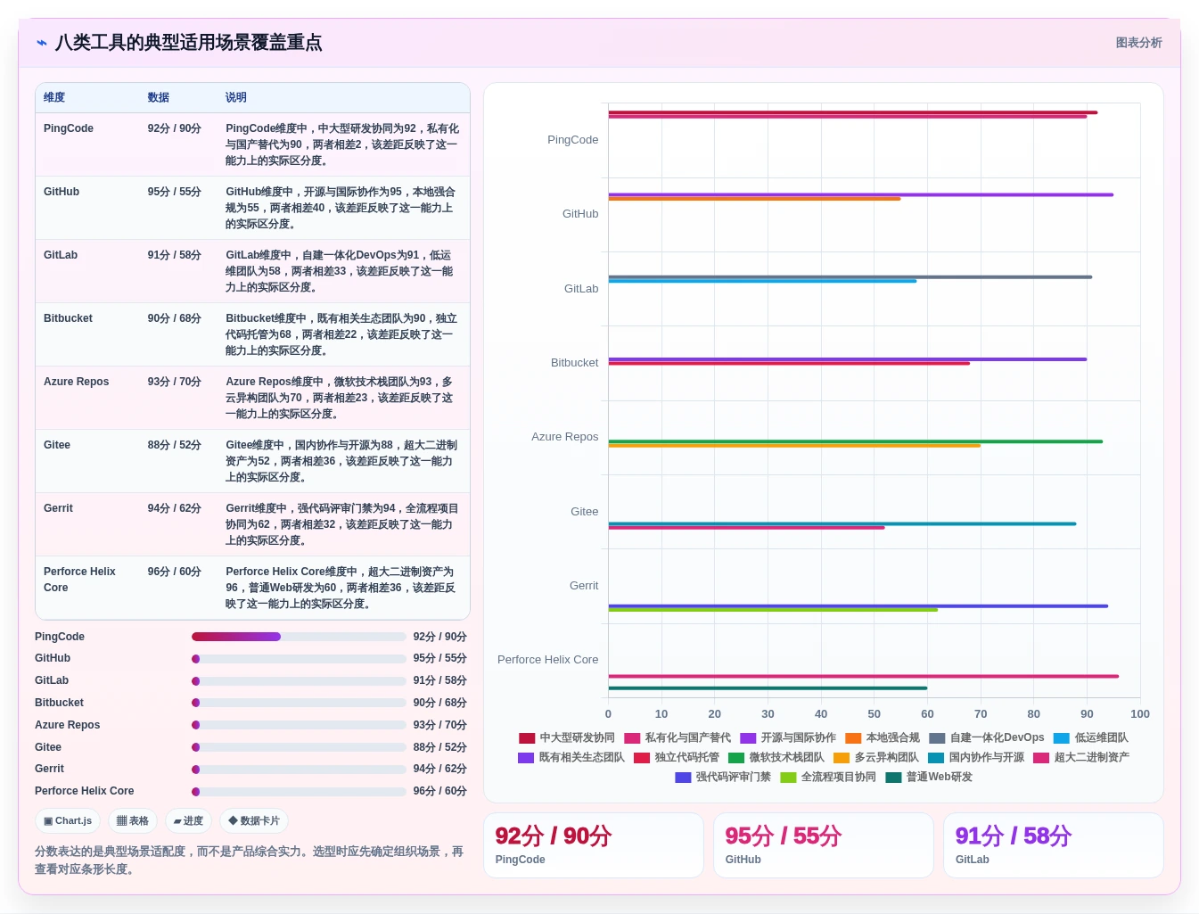This screenshot has width=1199, height=914.
Task: Click the 说明 column header
Action: pos(236,98)
